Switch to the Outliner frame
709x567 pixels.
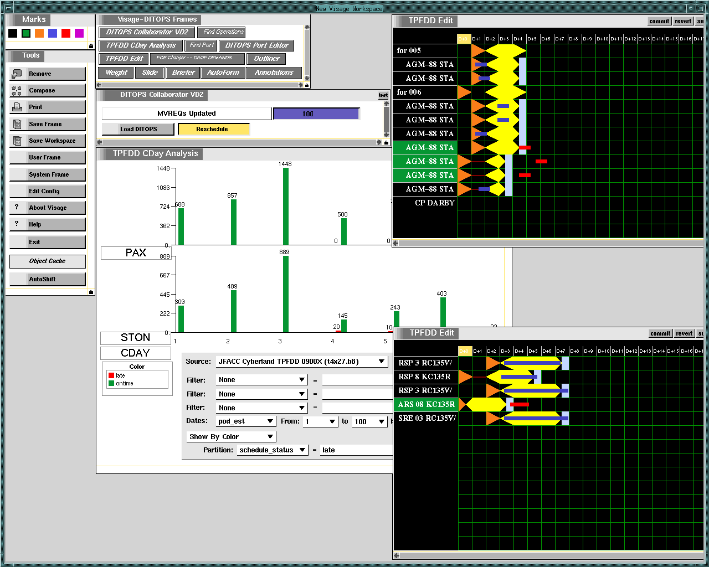(266, 59)
